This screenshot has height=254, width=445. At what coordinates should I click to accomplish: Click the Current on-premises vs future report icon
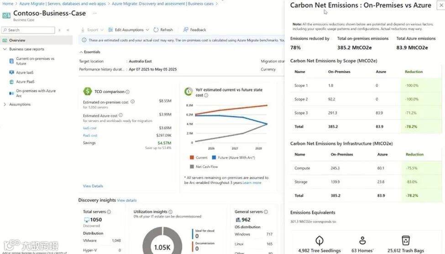[11, 61]
